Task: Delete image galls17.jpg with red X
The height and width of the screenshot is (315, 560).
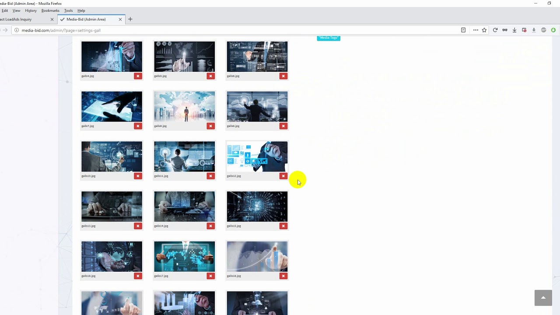Action: (x=210, y=276)
